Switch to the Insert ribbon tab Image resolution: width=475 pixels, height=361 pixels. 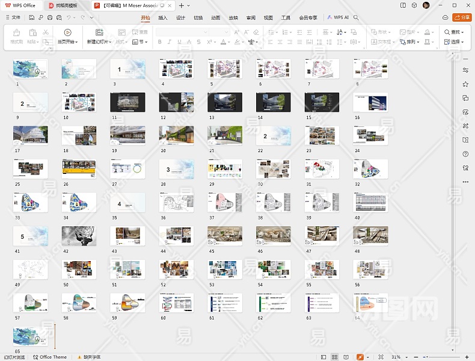click(163, 18)
